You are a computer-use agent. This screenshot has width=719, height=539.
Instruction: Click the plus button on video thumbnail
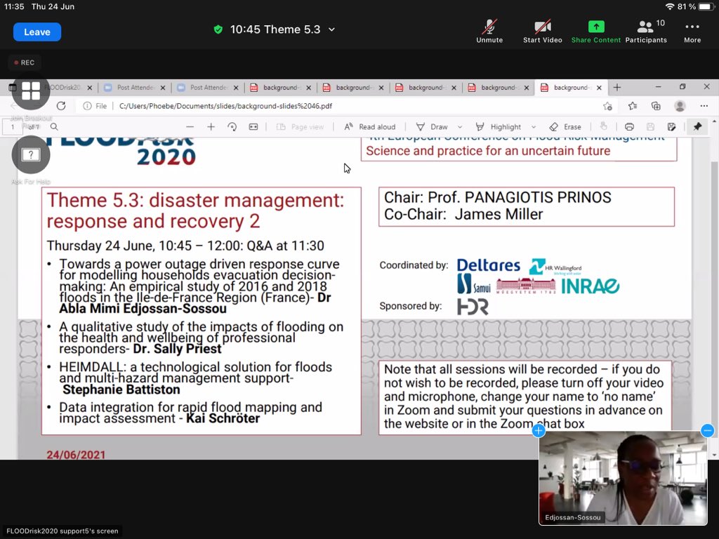[x=539, y=431]
